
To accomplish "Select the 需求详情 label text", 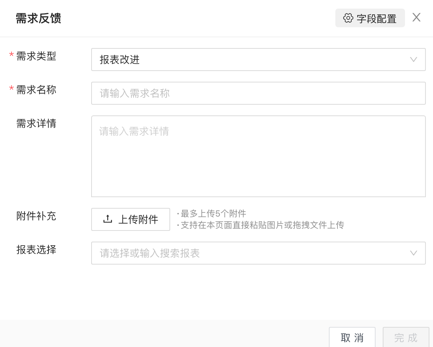I will pos(36,123).
